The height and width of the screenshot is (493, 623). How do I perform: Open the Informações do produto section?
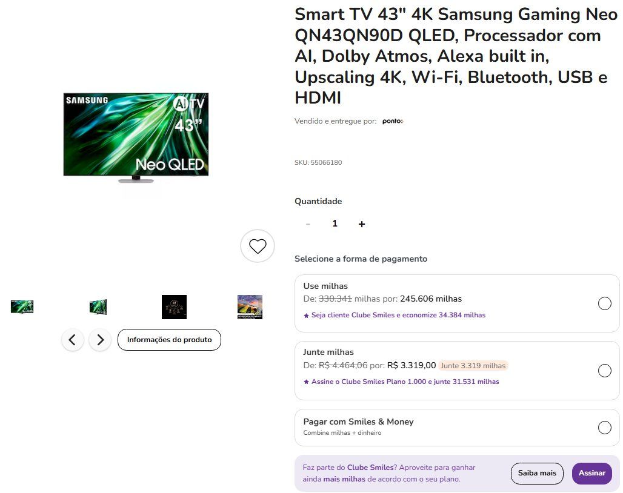point(169,340)
